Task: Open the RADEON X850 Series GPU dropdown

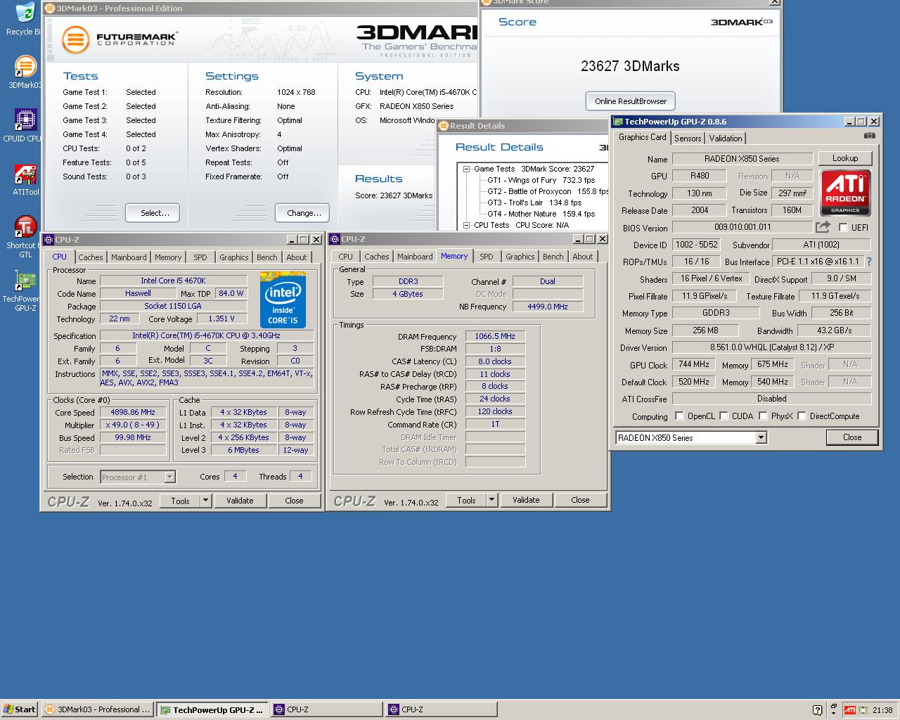Action: coord(761,437)
